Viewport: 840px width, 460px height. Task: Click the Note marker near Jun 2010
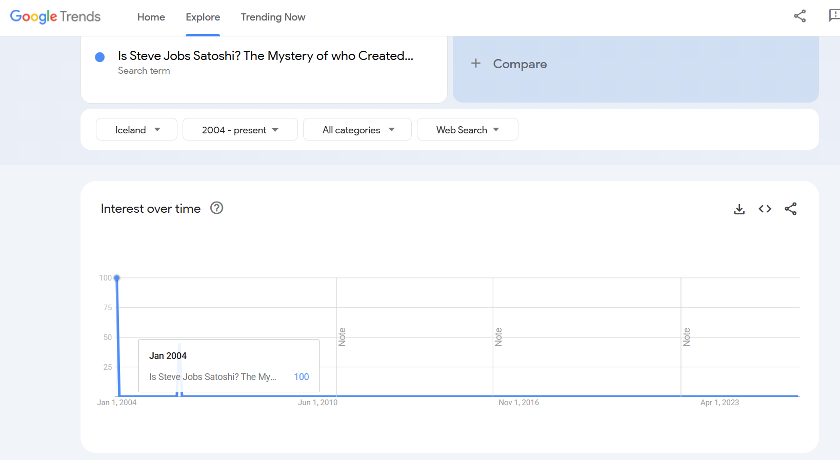pos(342,337)
